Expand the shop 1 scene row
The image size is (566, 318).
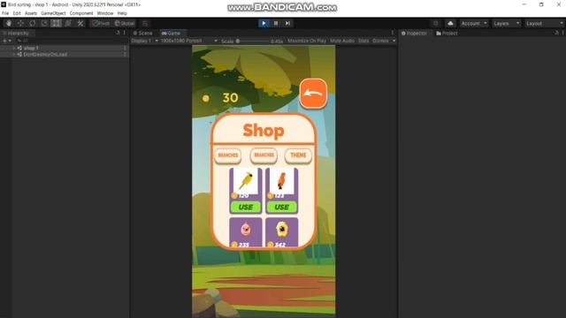[x=14, y=48]
